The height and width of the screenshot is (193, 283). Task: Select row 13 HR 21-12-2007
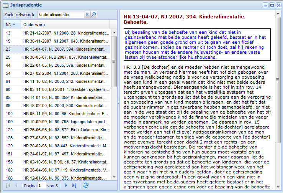pos(57,33)
